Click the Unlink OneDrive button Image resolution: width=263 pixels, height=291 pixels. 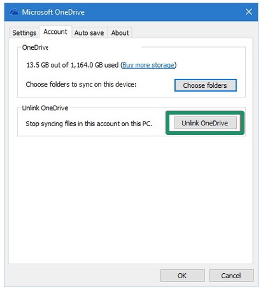pos(205,123)
